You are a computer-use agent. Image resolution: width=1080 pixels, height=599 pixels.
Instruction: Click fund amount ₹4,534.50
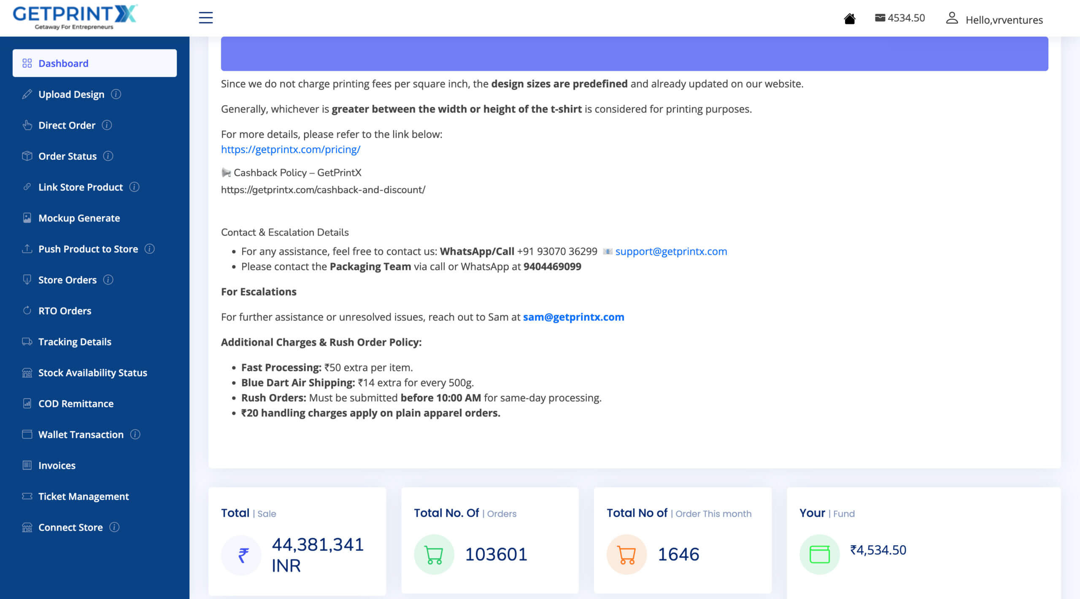click(x=878, y=550)
